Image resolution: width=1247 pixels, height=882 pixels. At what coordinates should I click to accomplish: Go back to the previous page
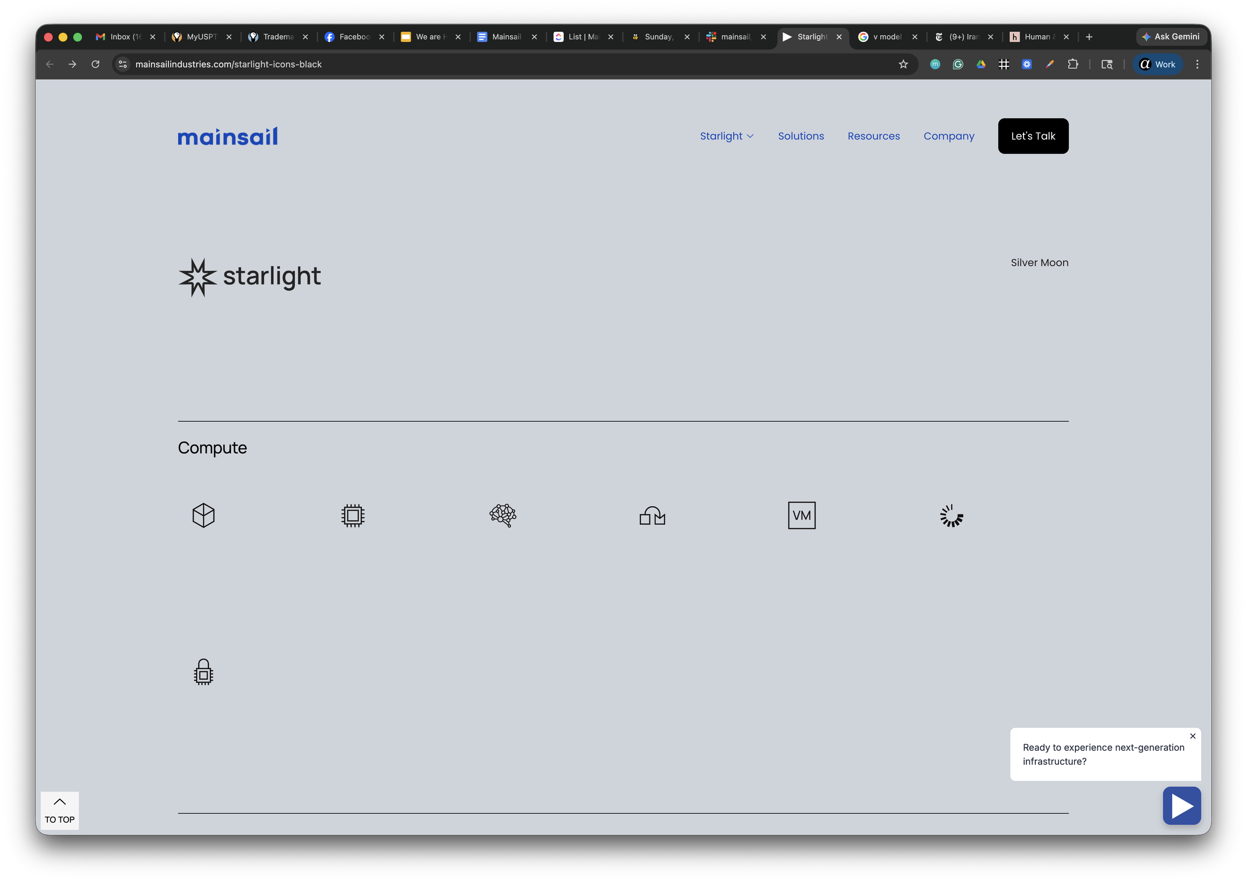pos(49,64)
